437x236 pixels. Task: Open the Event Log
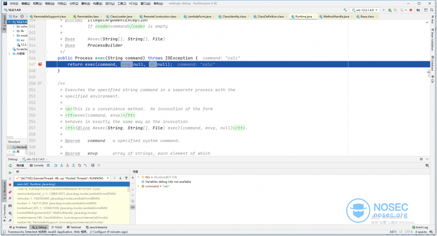tap(420, 227)
